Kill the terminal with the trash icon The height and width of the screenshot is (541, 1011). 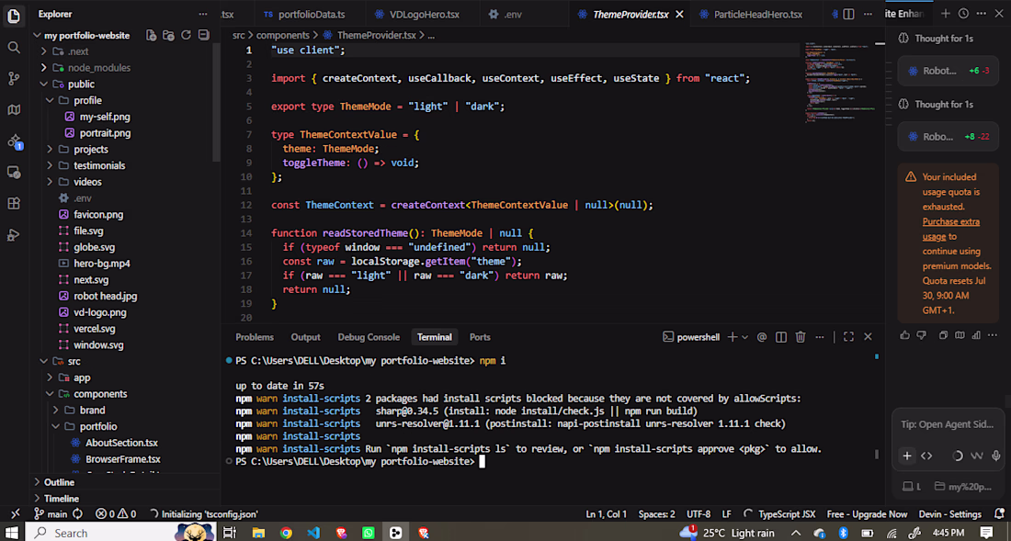[801, 337]
